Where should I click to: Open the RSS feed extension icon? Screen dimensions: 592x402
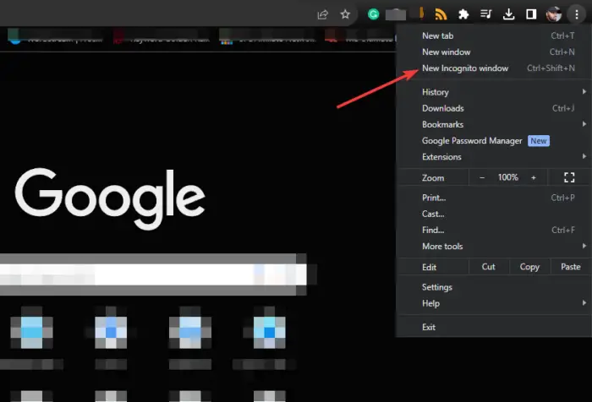tap(441, 14)
